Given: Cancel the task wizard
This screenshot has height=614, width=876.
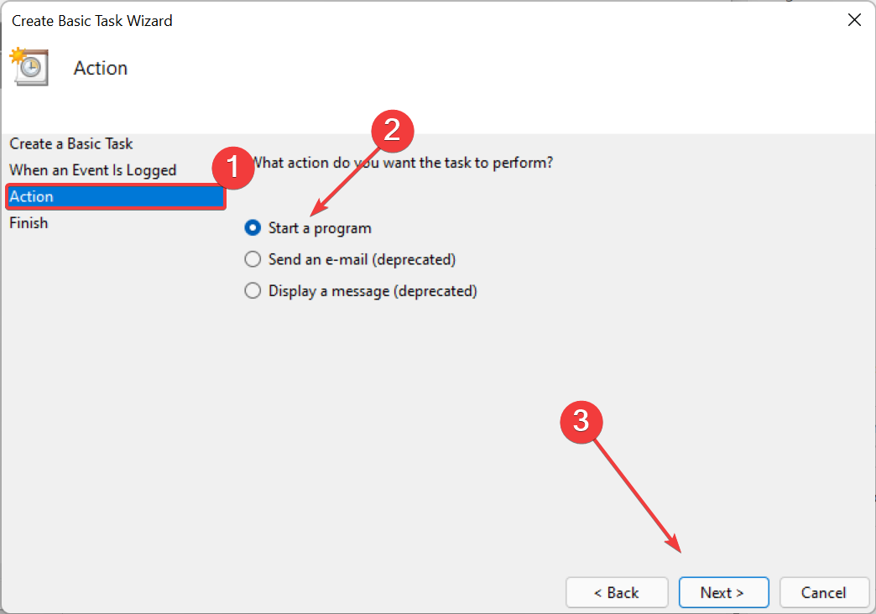Looking at the screenshot, I should [824, 592].
